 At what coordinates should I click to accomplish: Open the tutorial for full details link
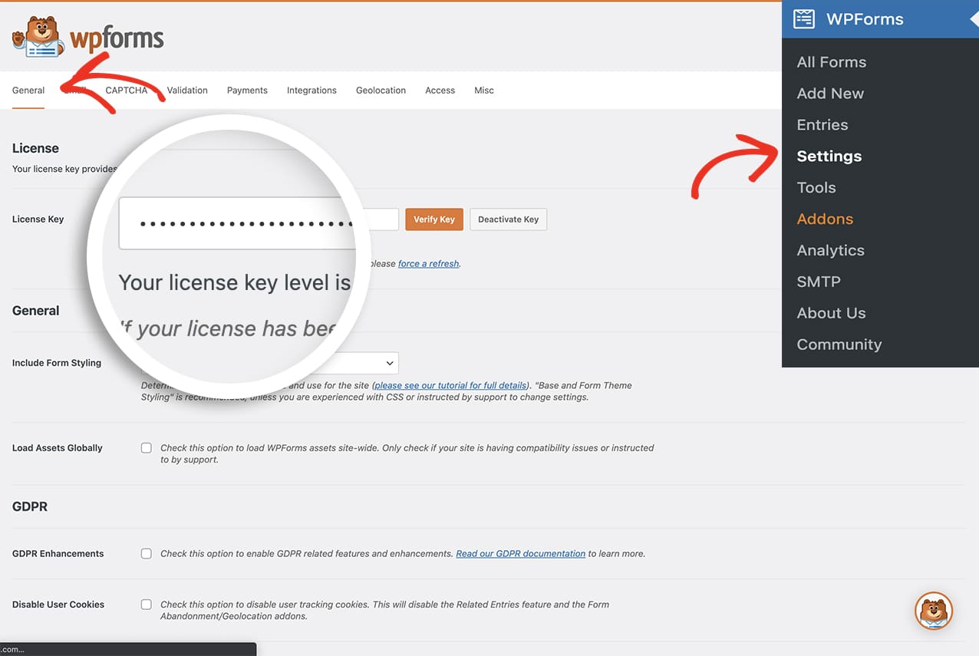(450, 385)
